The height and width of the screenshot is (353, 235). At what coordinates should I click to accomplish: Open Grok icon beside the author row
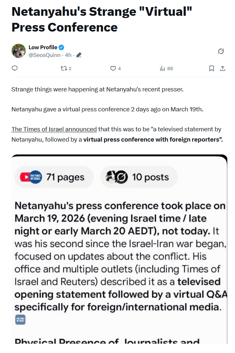pos(221,51)
